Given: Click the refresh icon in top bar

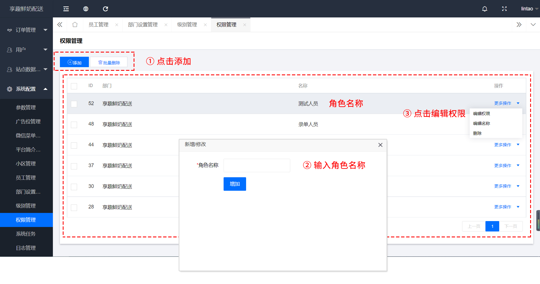Looking at the screenshot, I should tap(105, 9).
